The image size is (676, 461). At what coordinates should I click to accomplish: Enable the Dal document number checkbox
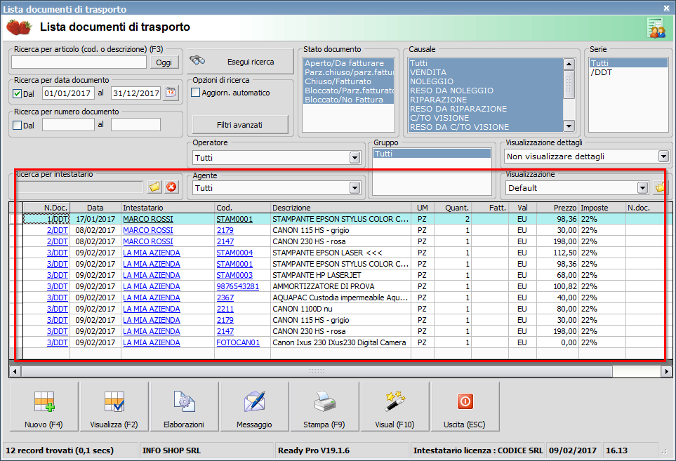pos(18,125)
